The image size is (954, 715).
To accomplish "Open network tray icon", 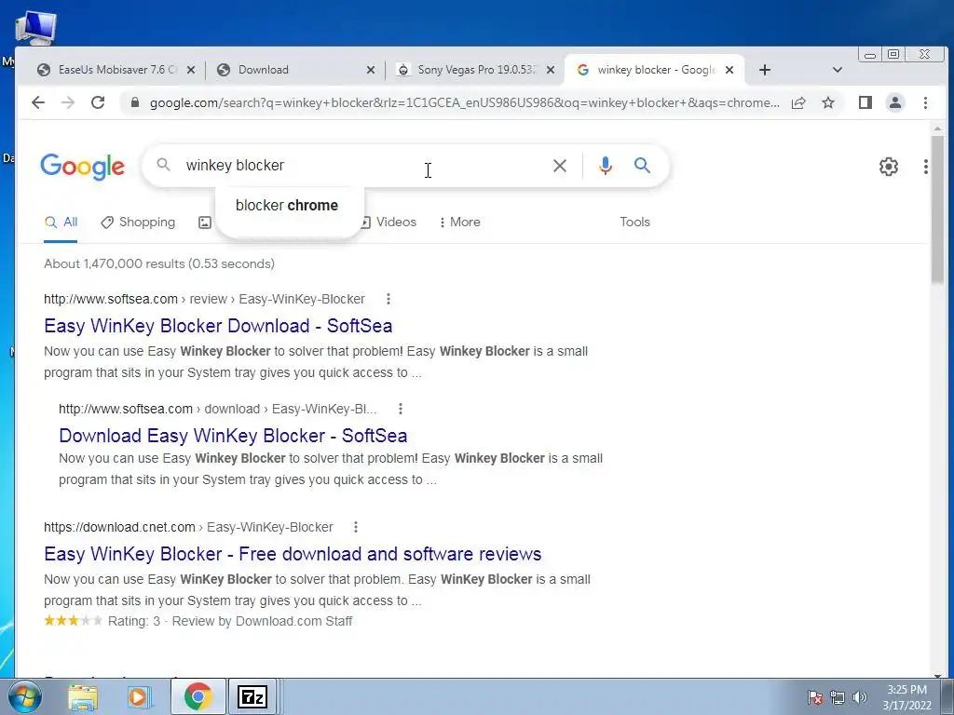I will point(838,697).
